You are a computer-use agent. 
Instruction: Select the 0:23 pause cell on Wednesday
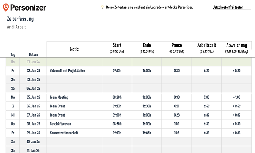[177, 115]
